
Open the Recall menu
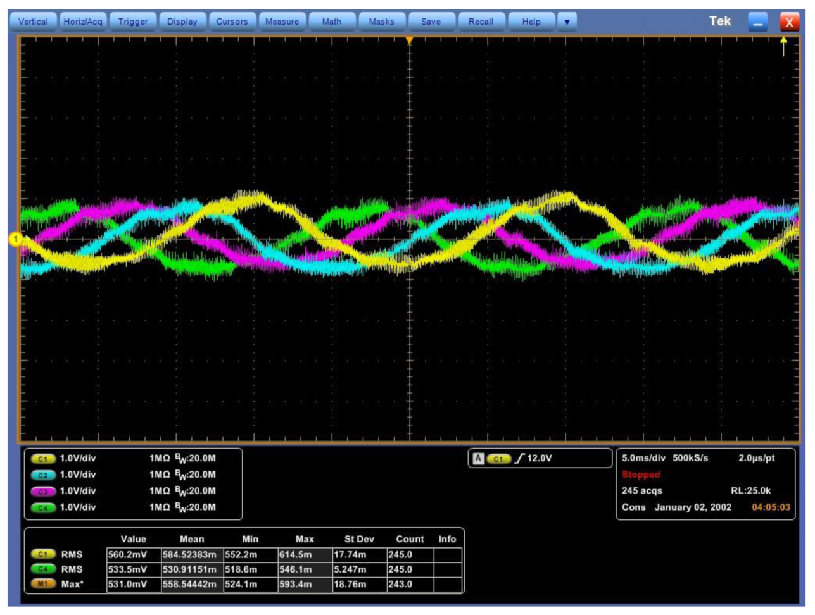click(481, 22)
